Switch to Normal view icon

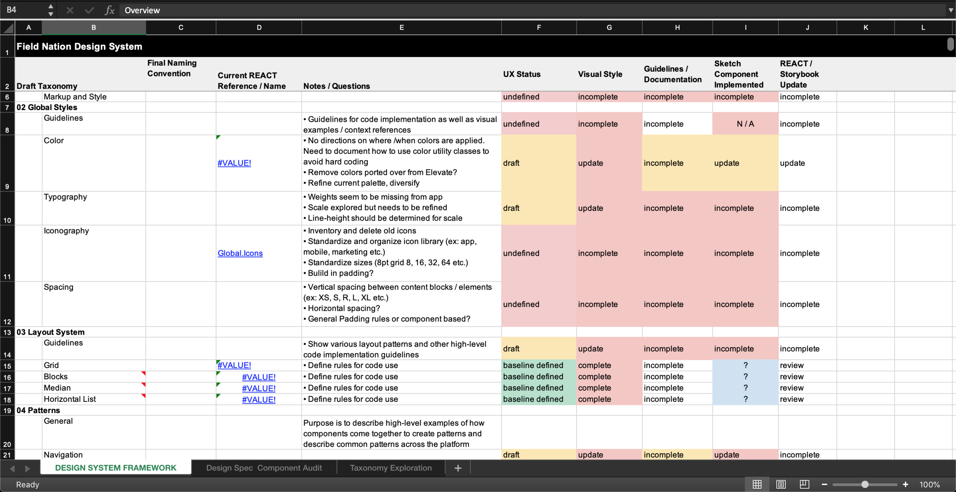pyautogui.click(x=757, y=484)
